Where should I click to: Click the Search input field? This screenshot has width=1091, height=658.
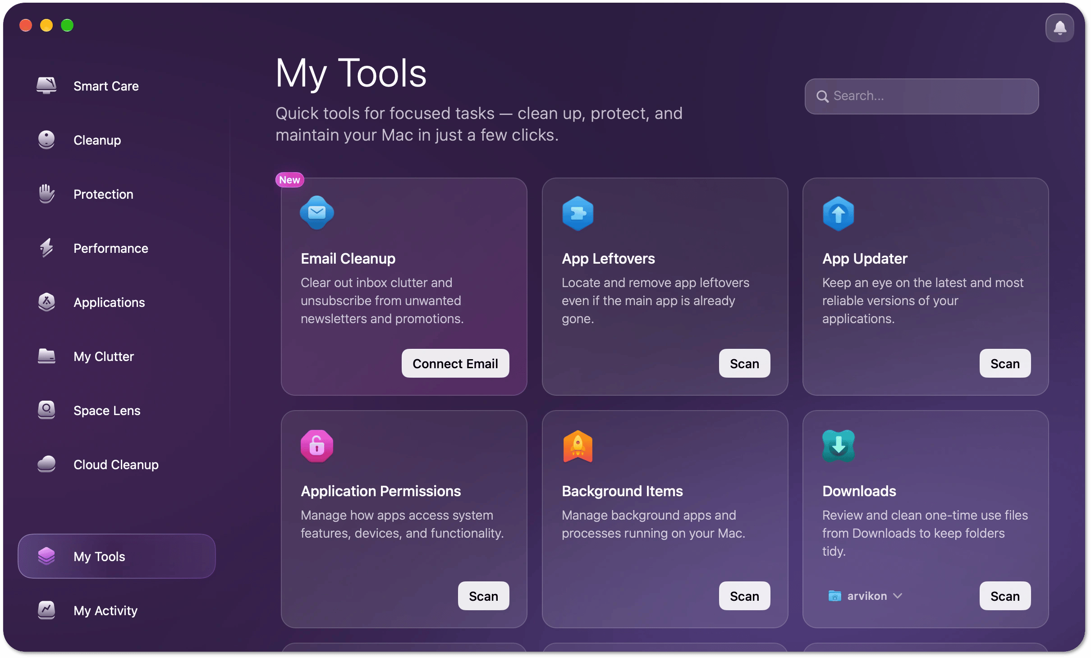pyautogui.click(x=922, y=96)
